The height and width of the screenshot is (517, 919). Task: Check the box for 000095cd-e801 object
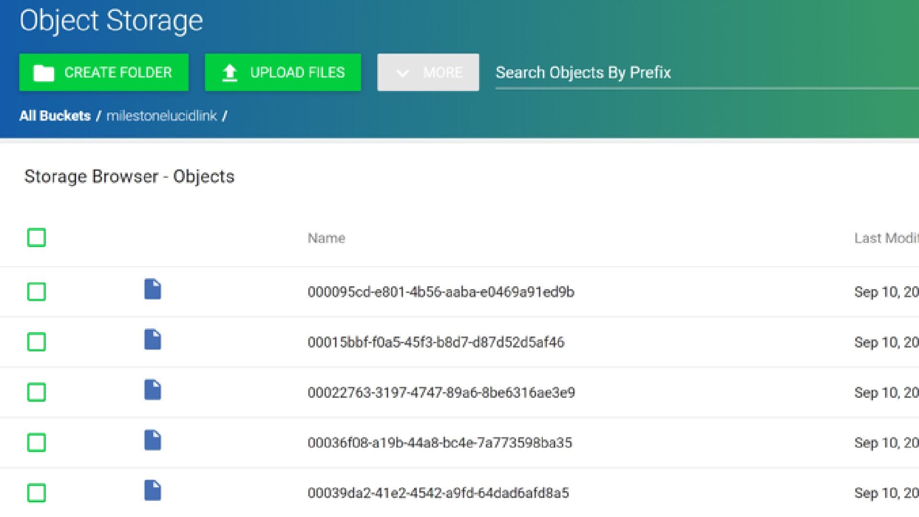[36, 292]
